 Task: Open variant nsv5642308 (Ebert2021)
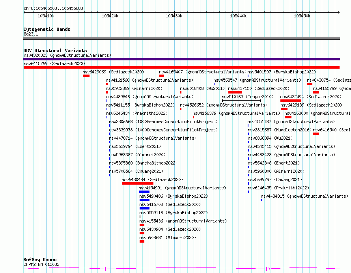274,163
